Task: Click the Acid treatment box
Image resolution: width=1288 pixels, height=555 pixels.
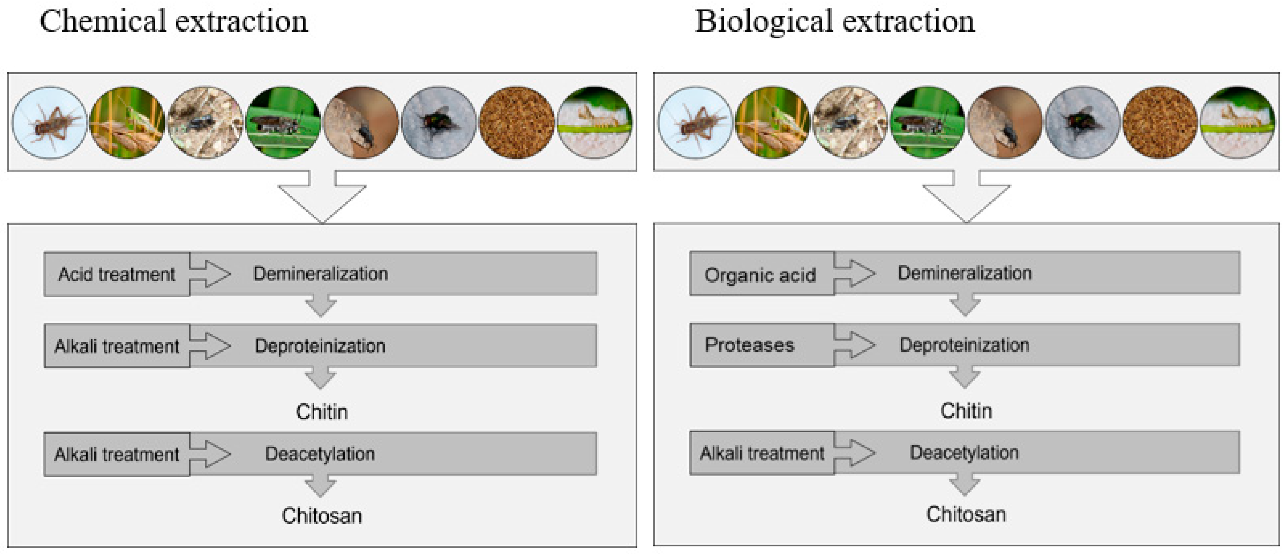Action: point(117,274)
